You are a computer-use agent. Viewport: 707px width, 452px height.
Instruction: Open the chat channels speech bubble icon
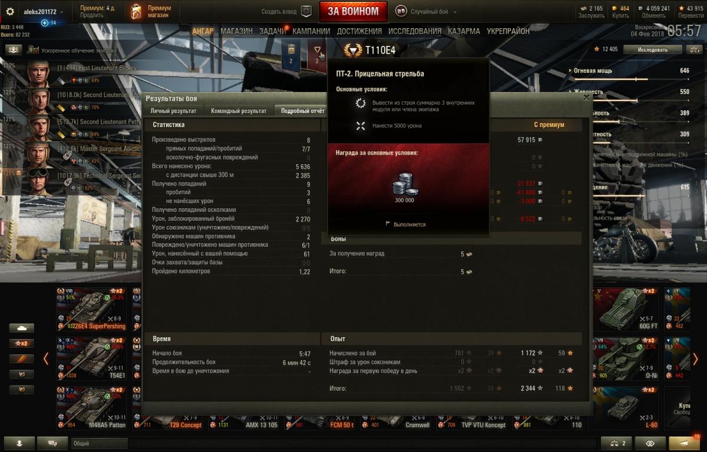(53, 443)
